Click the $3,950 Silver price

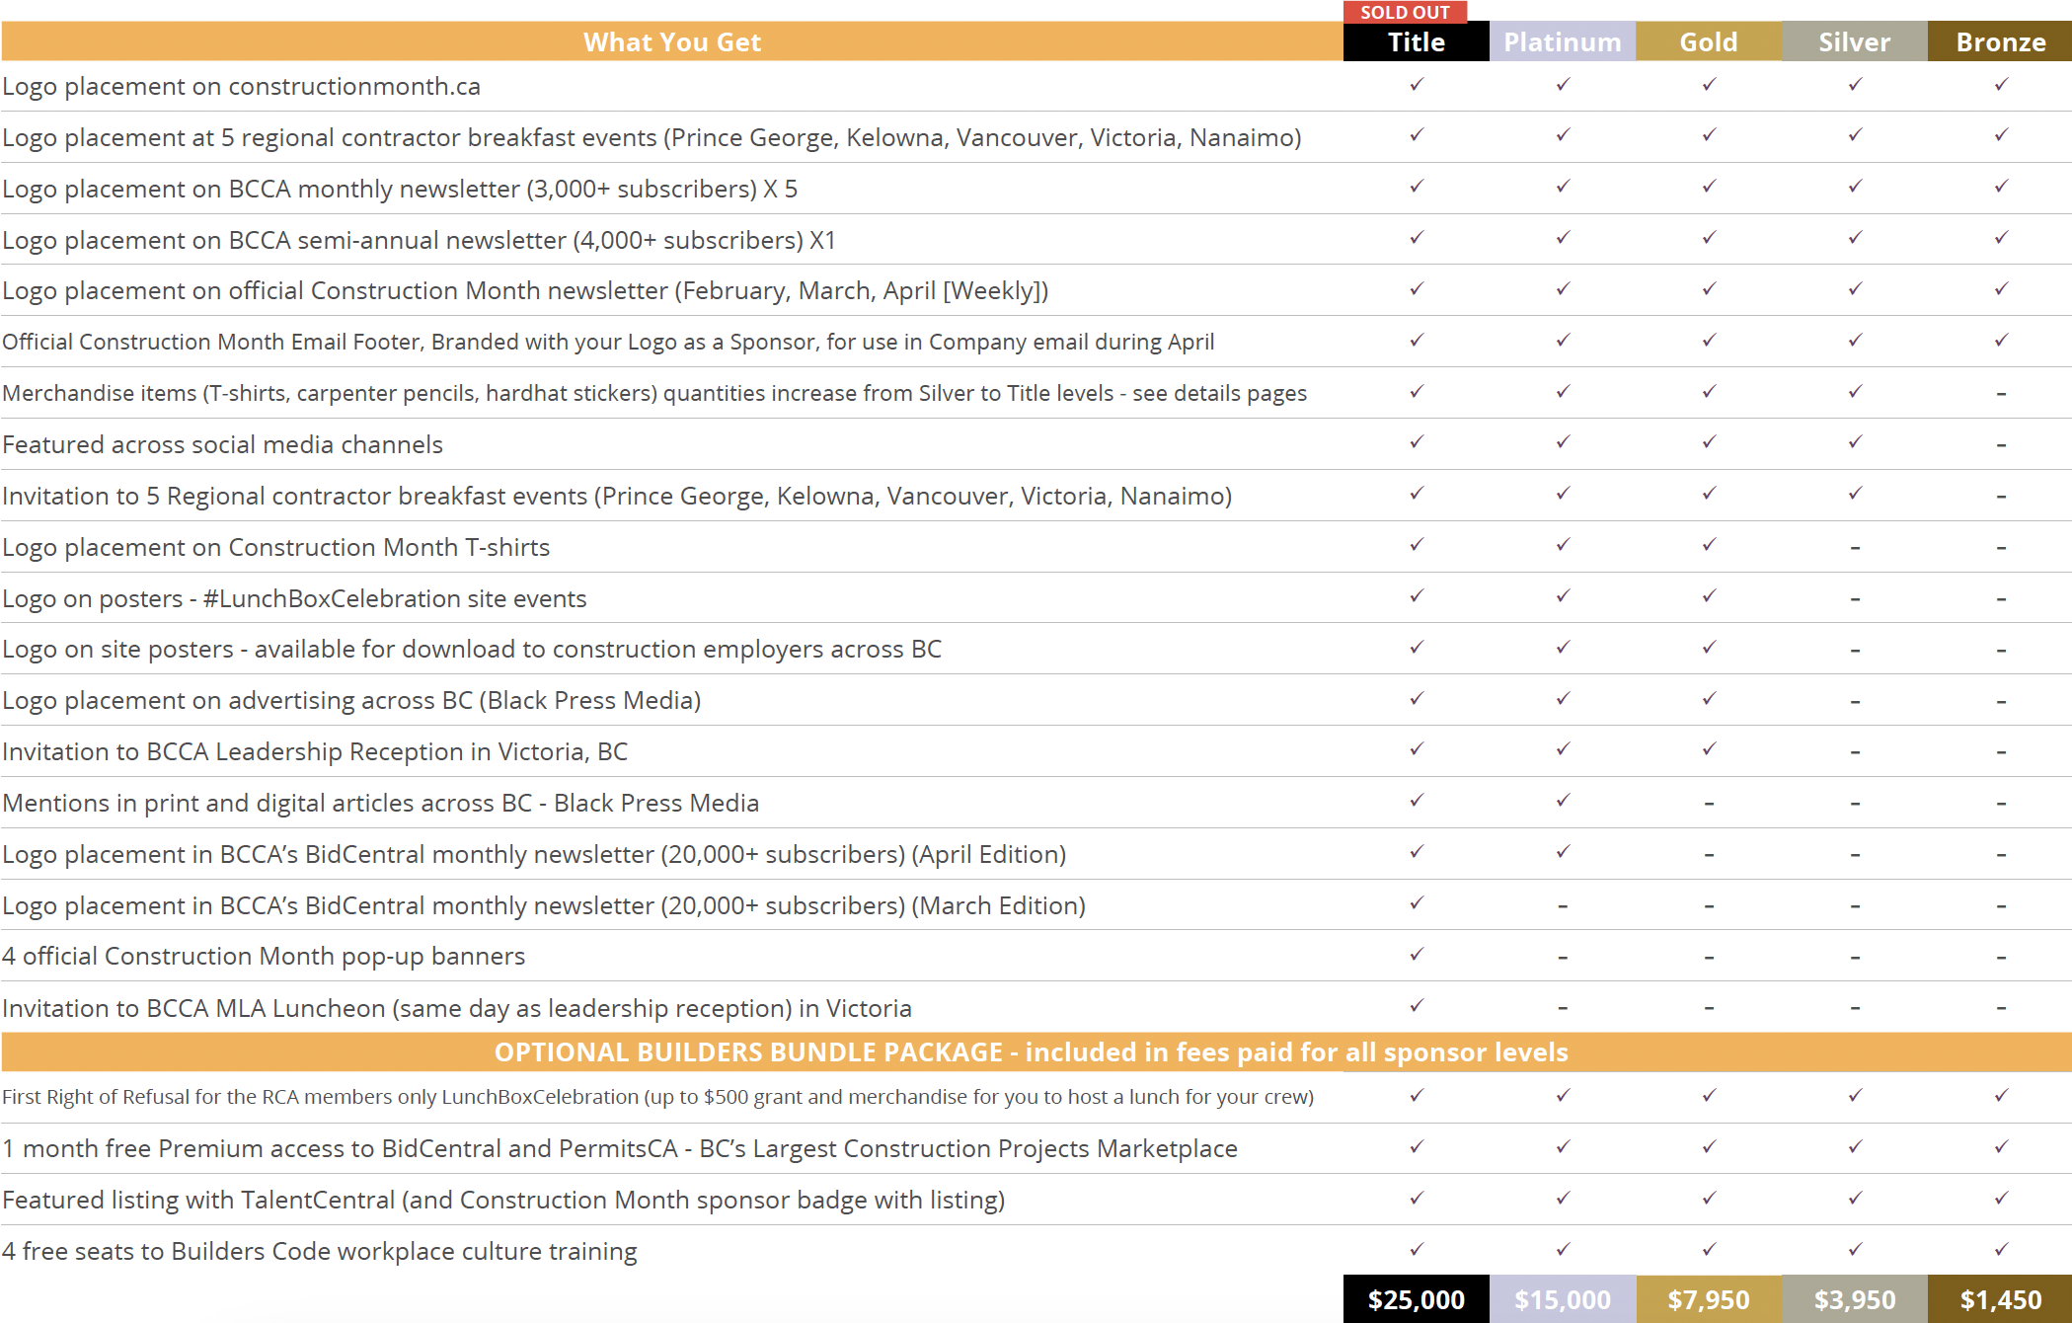click(x=1854, y=1299)
